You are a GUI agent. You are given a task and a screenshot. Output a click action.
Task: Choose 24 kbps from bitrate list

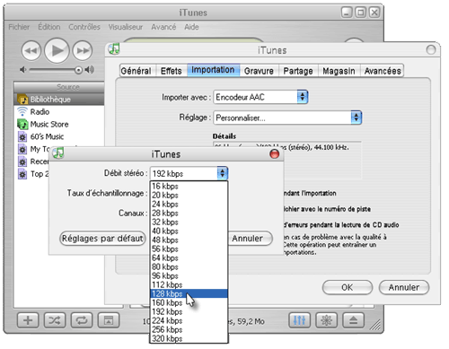click(189, 204)
